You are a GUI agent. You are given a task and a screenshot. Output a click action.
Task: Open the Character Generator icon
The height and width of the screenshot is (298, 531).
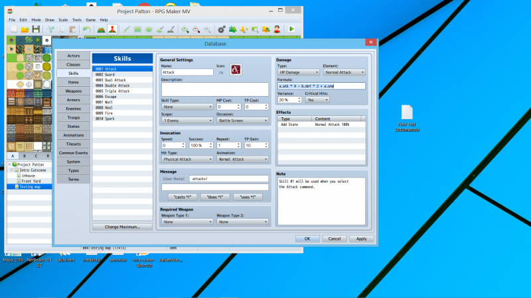(277, 29)
